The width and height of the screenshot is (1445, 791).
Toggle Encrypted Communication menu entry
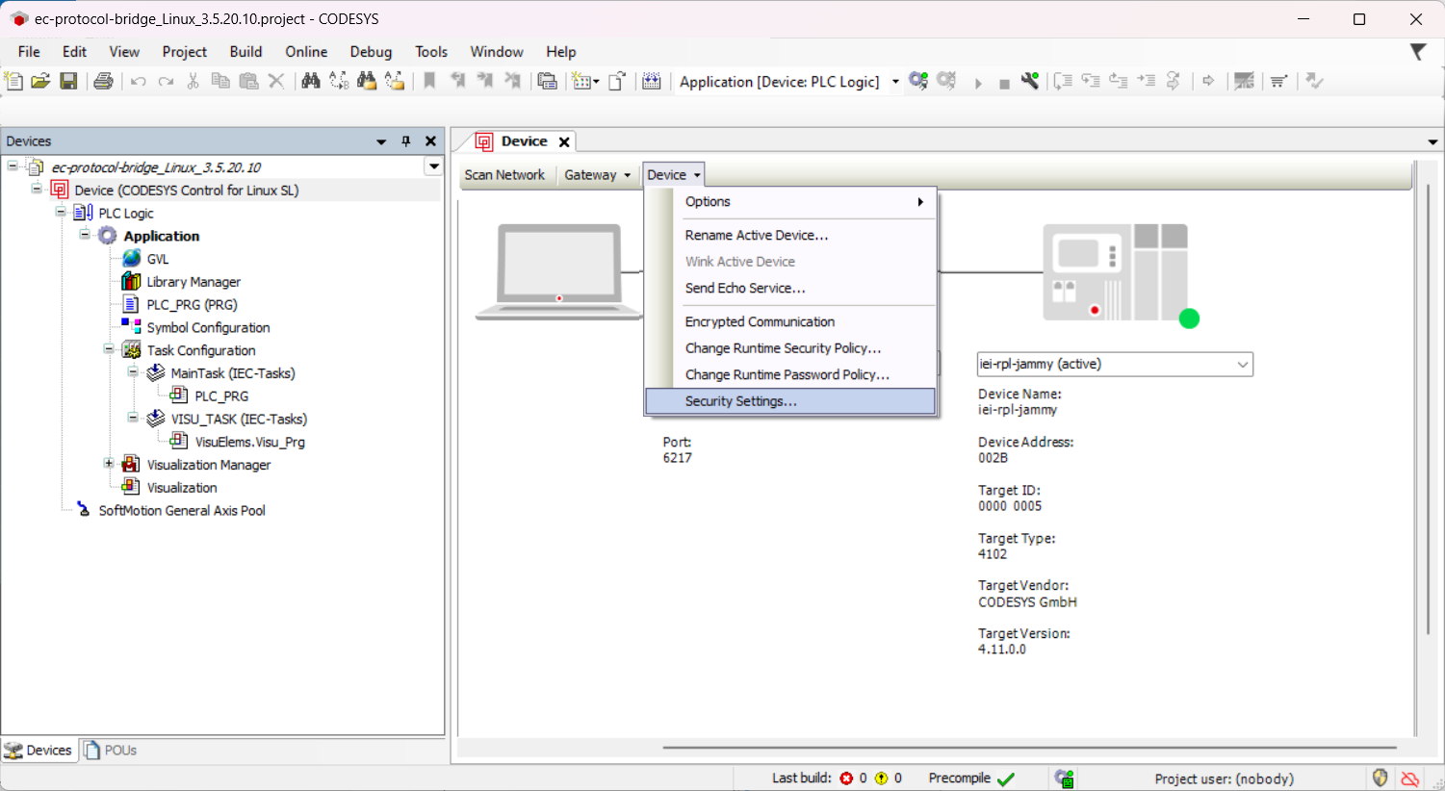(x=790, y=322)
